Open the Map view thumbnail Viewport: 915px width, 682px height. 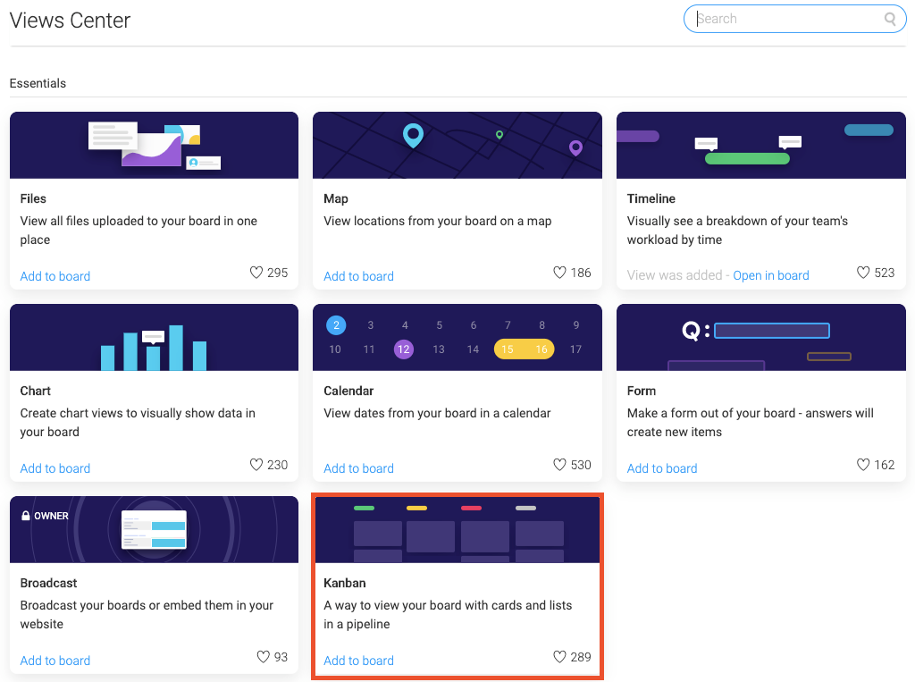(457, 146)
